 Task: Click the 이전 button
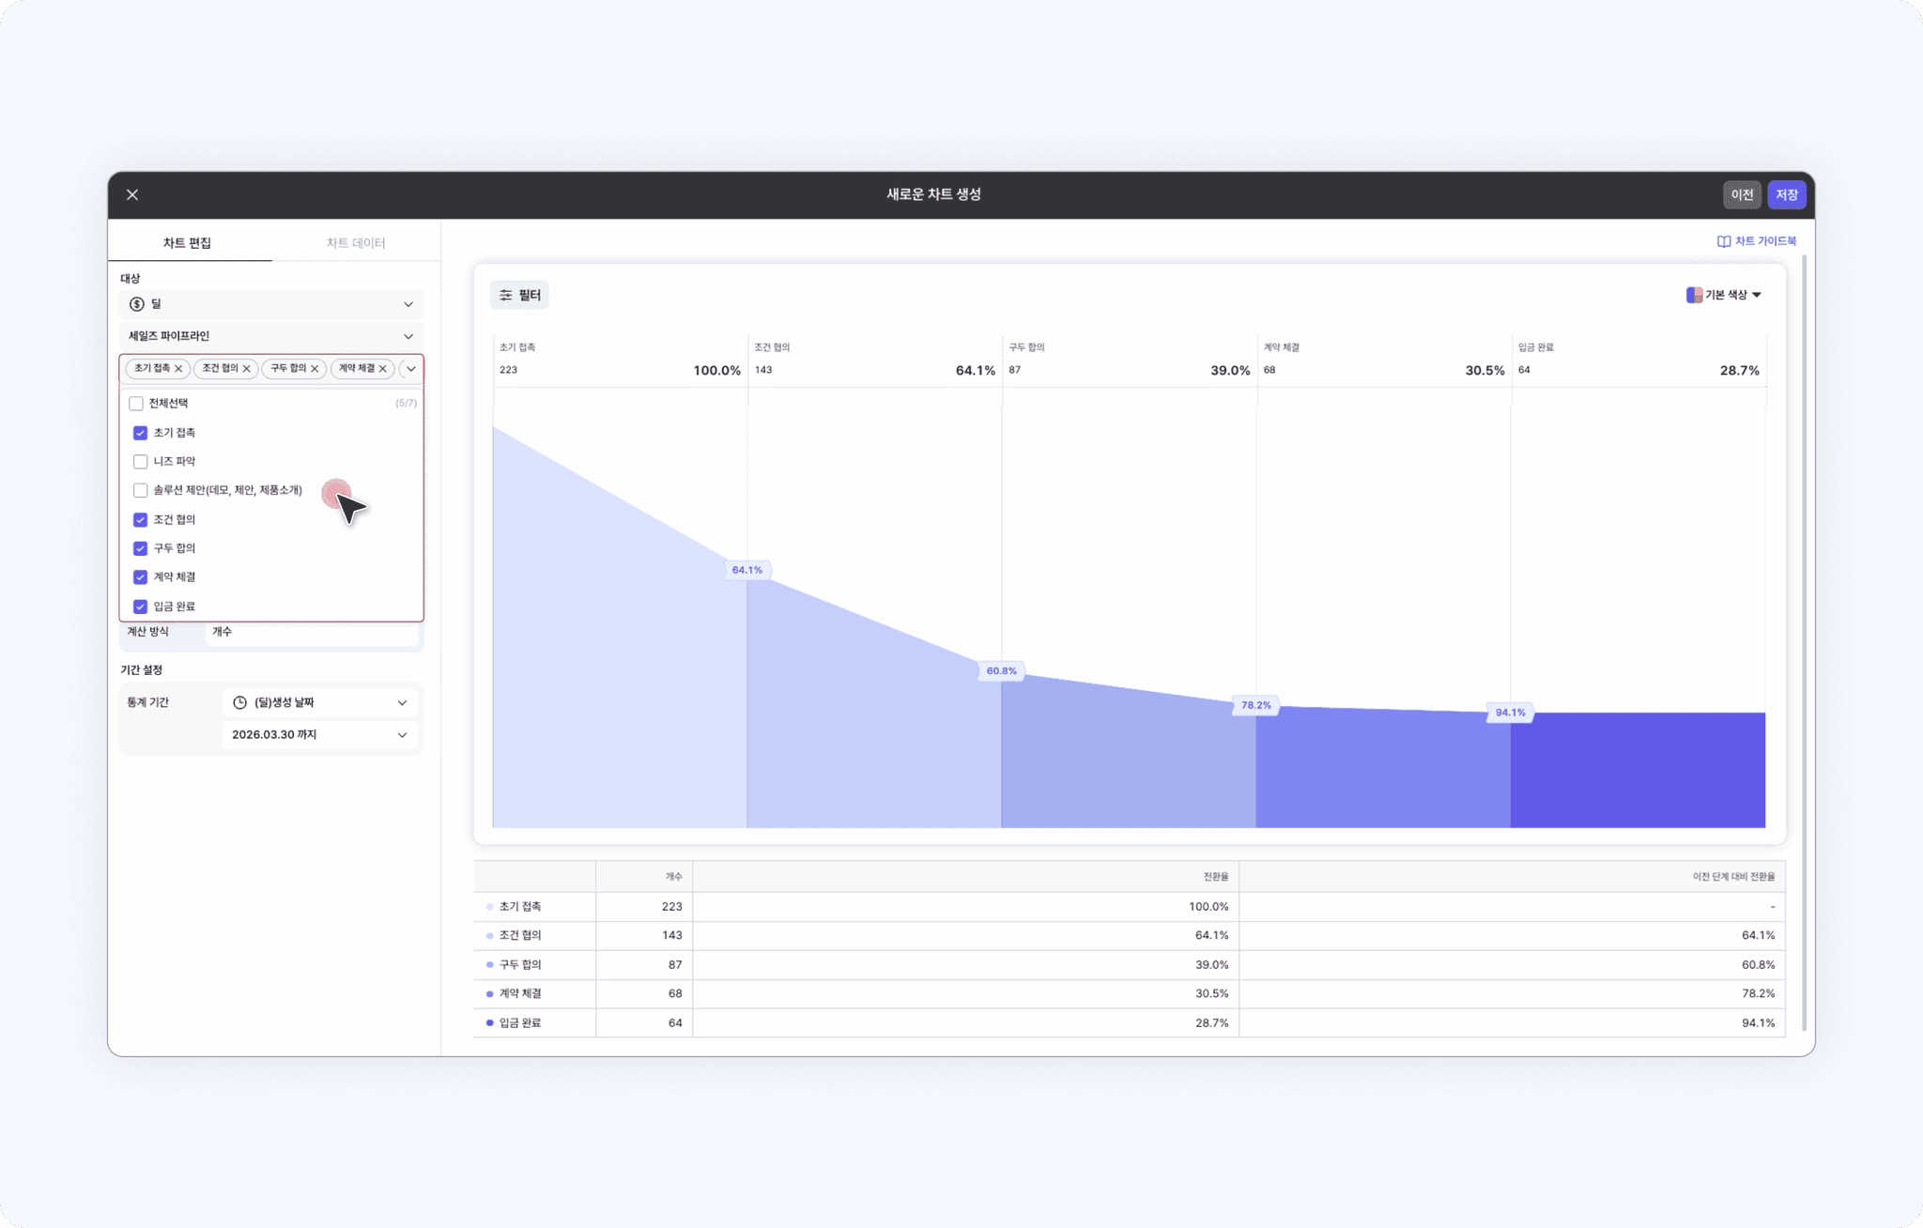click(x=1742, y=194)
